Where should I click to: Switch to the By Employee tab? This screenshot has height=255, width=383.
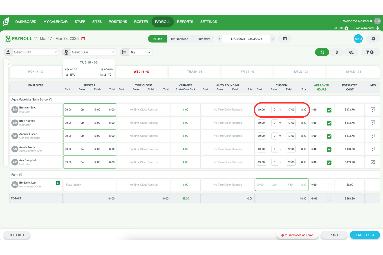[180, 39]
